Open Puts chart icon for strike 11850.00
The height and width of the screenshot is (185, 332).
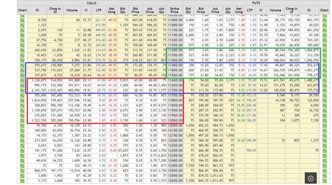coord(325,105)
